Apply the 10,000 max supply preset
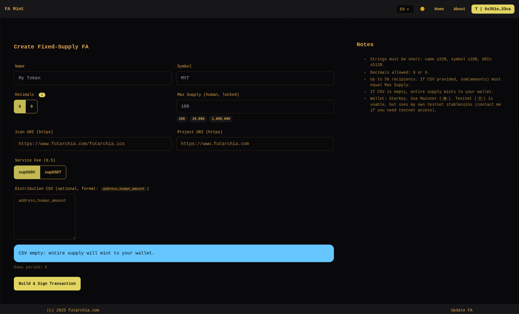 point(198,119)
